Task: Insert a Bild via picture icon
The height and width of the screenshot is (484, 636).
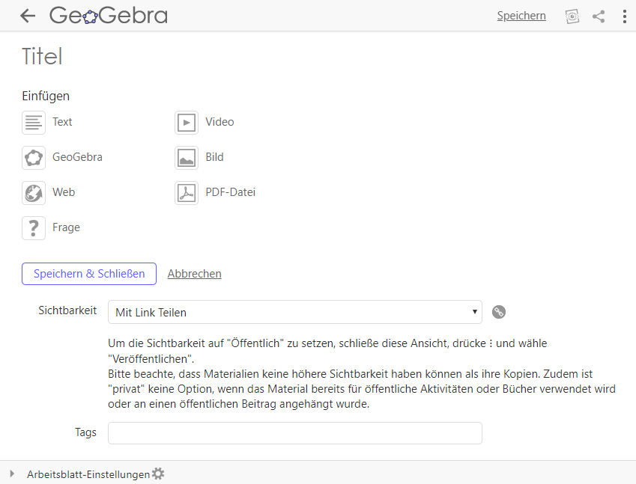Action: tap(187, 158)
